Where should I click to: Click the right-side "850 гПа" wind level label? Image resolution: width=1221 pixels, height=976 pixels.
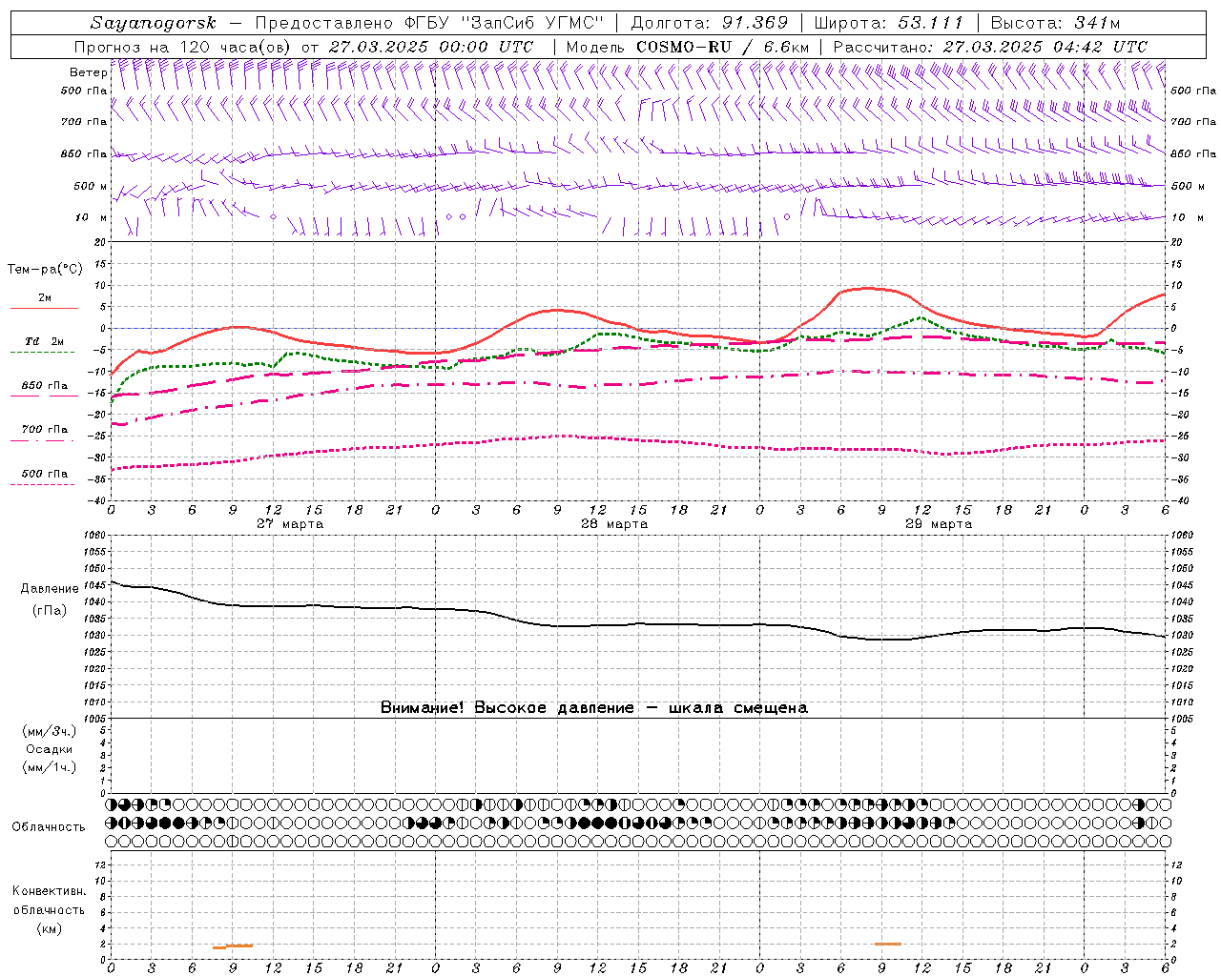coord(1193,153)
